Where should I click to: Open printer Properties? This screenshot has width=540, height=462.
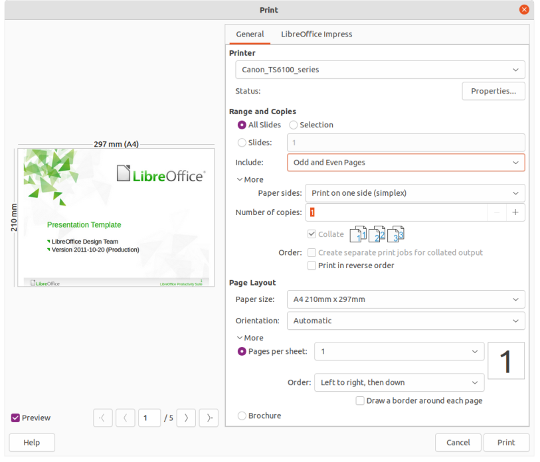click(494, 91)
